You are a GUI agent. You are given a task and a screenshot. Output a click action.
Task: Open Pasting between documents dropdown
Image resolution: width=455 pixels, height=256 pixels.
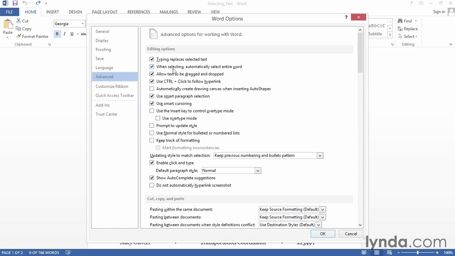(x=322, y=217)
